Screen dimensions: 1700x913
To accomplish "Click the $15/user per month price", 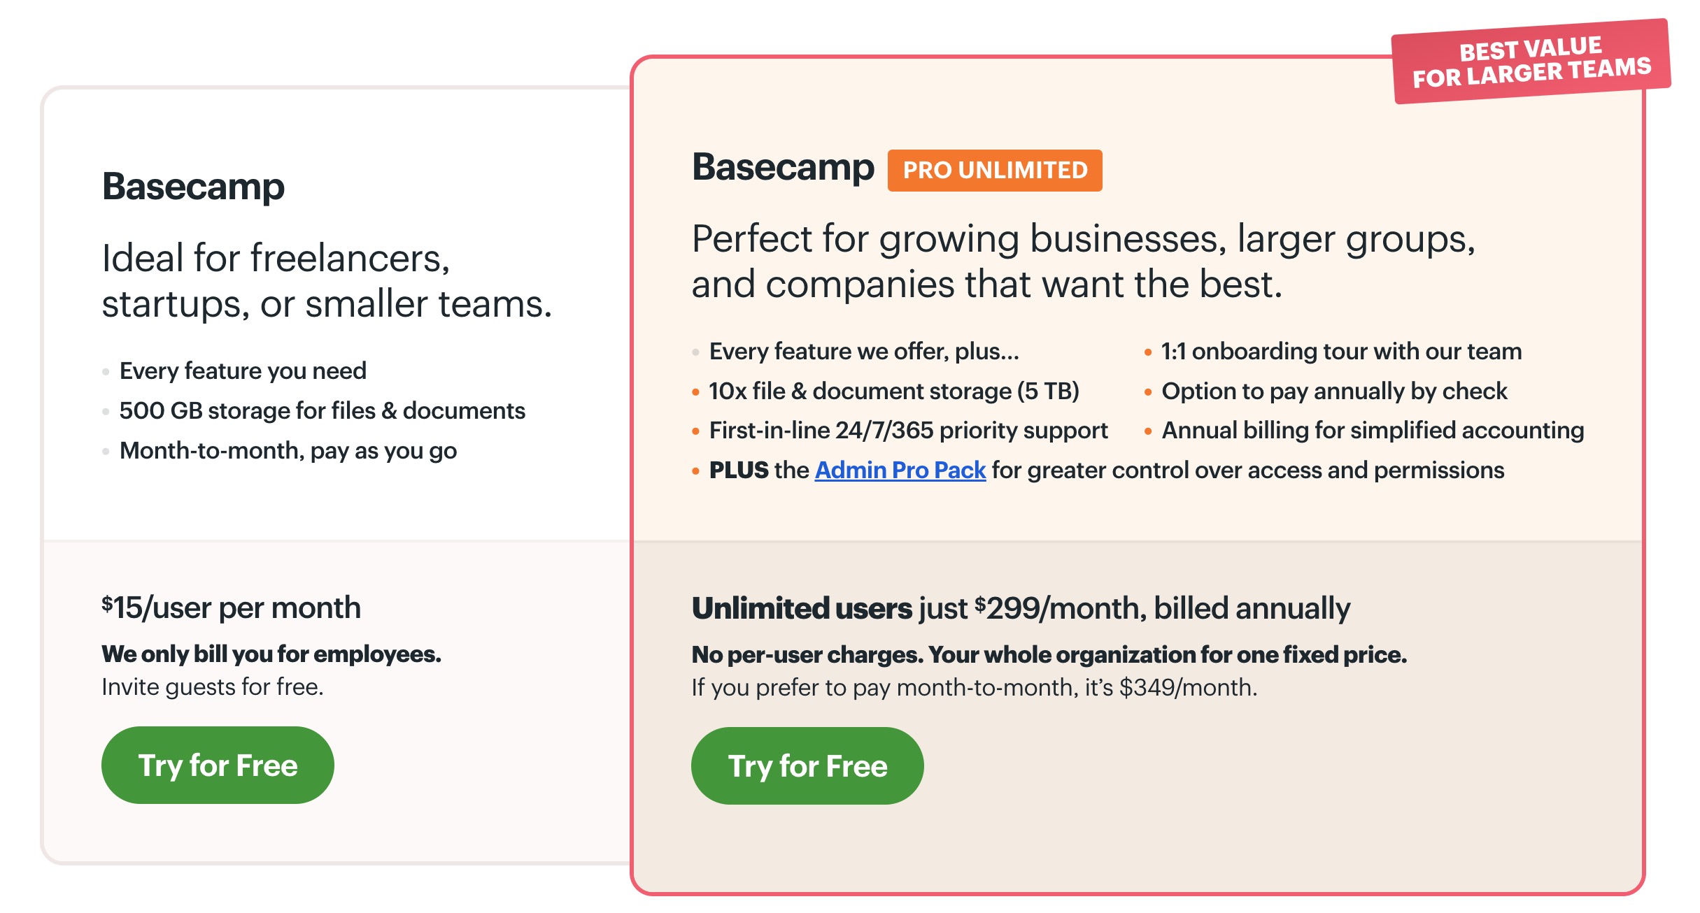I will click(x=231, y=608).
